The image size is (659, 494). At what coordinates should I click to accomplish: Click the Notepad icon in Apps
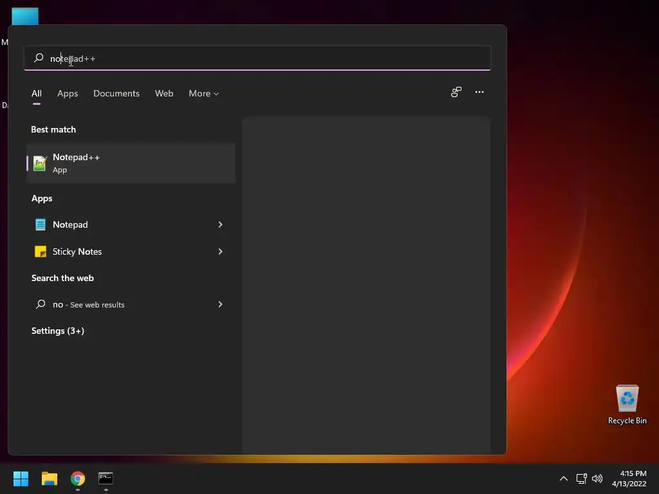[41, 224]
